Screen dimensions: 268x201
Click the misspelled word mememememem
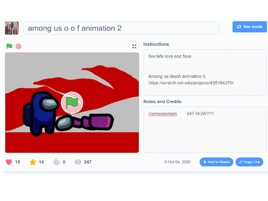[x=162, y=113]
